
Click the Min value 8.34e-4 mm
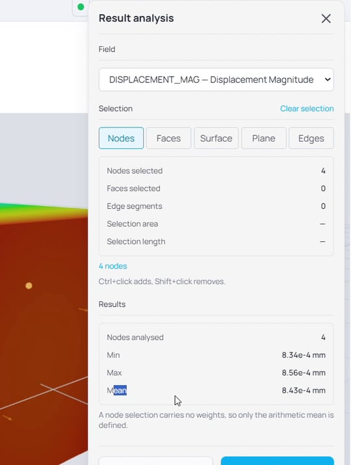tap(304, 355)
